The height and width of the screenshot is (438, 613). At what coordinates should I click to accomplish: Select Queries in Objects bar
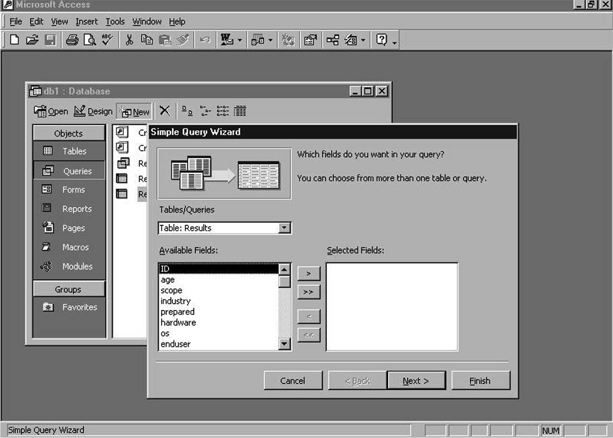(69, 171)
